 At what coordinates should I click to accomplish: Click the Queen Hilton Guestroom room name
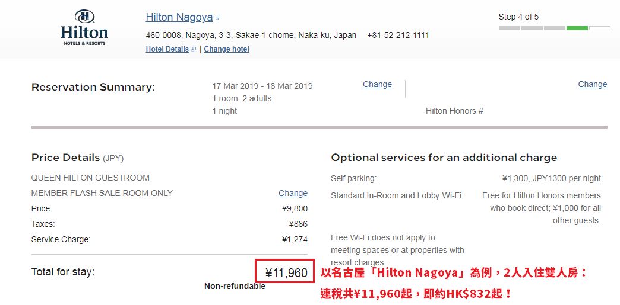click(90, 178)
